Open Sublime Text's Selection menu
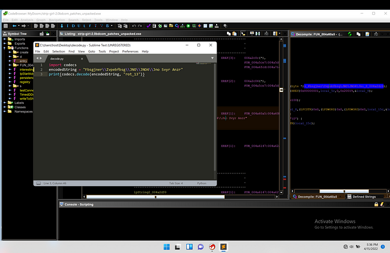This screenshot has height=253, width=390. pos(58,51)
